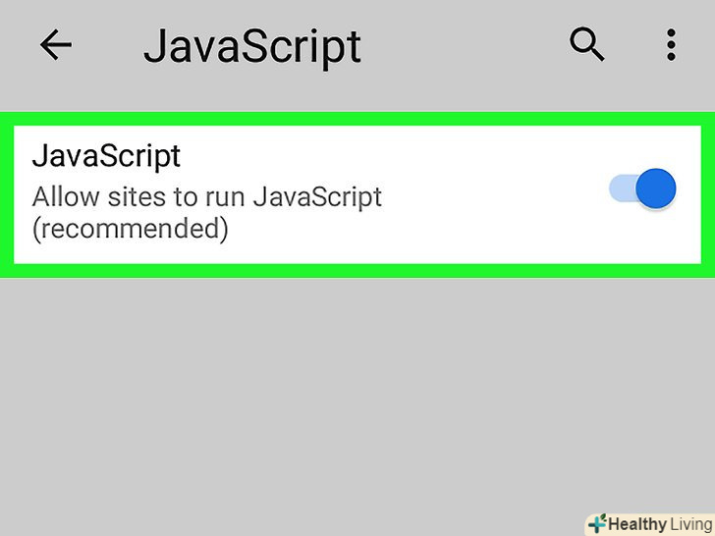Click the '(recommended)' text

coord(130,229)
